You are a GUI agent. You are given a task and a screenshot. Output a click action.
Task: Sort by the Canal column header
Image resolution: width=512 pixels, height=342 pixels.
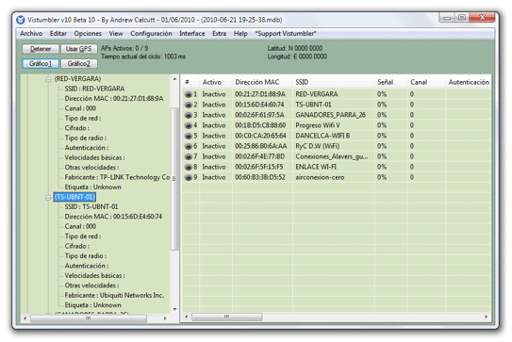coord(426,82)
